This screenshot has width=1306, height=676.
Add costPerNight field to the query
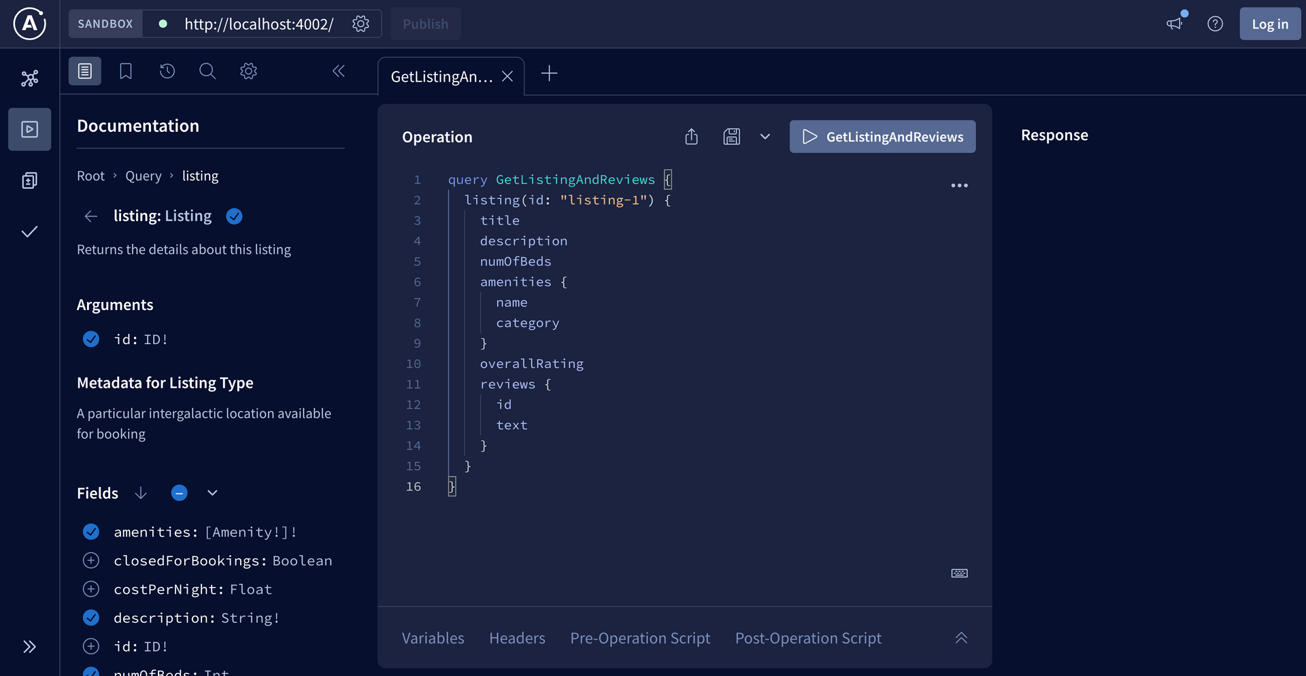click(91, 589)
